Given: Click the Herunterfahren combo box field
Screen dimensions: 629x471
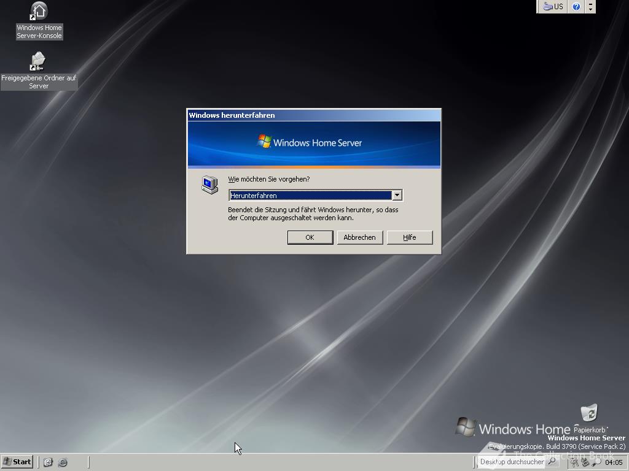Looking at the screenshot, I should tap(315, 195).
